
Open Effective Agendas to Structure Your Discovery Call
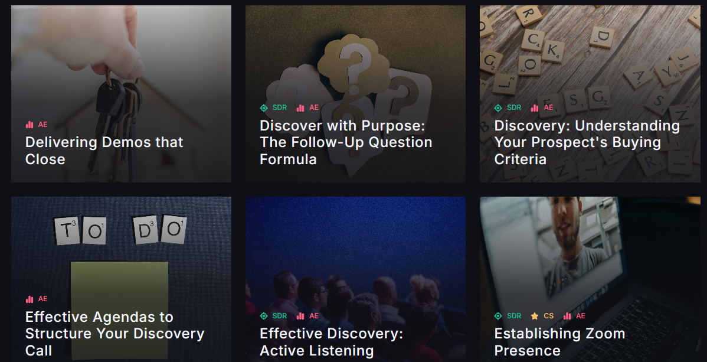point(115,334)
